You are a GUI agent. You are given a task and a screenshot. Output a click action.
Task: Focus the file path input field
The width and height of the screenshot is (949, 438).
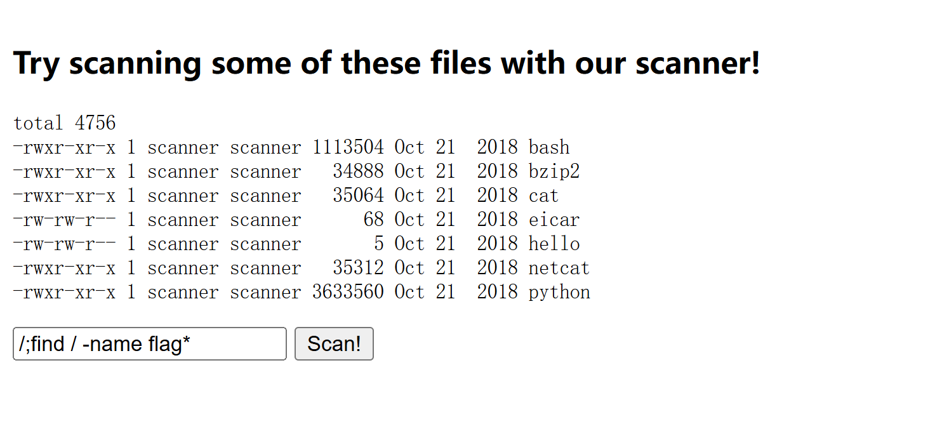(150, 344)
